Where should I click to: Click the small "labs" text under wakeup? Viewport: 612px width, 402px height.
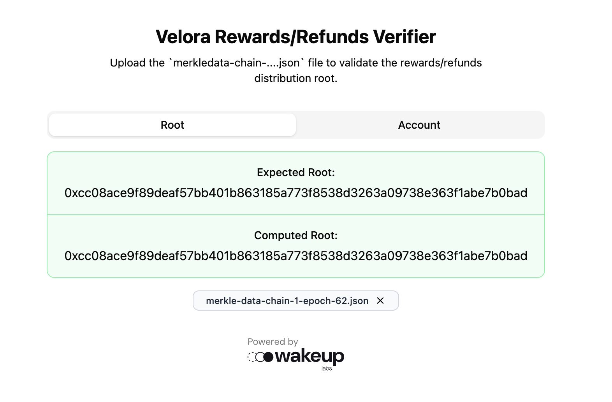327,369
